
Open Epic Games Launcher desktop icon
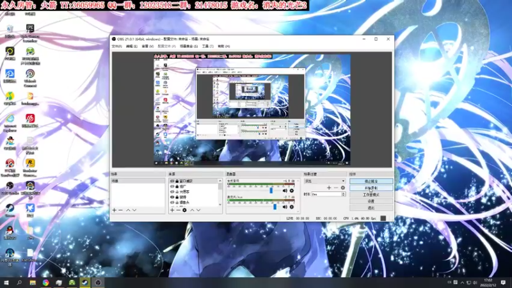point(30,33)
